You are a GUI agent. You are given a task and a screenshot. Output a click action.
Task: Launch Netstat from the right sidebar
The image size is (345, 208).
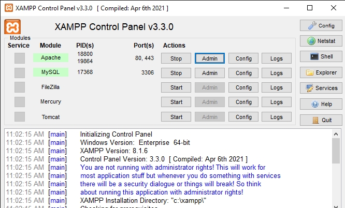pos(321,41)
